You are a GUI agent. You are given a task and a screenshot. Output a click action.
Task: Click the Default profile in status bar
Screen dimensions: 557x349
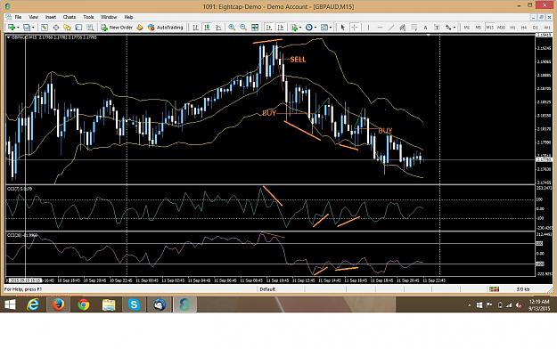[267, 289]
